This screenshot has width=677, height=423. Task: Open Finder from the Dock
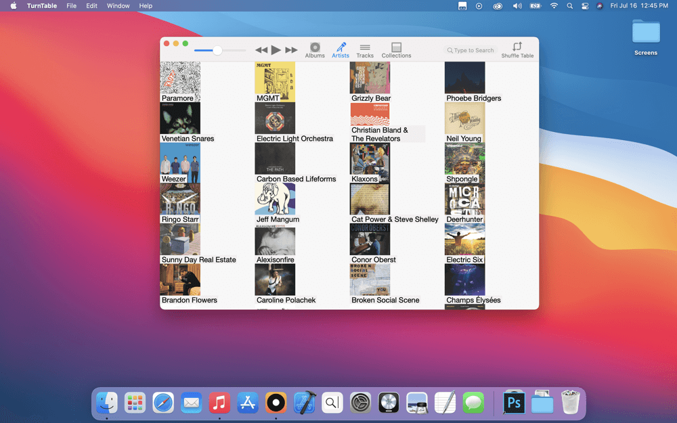[x=107, y=403]
